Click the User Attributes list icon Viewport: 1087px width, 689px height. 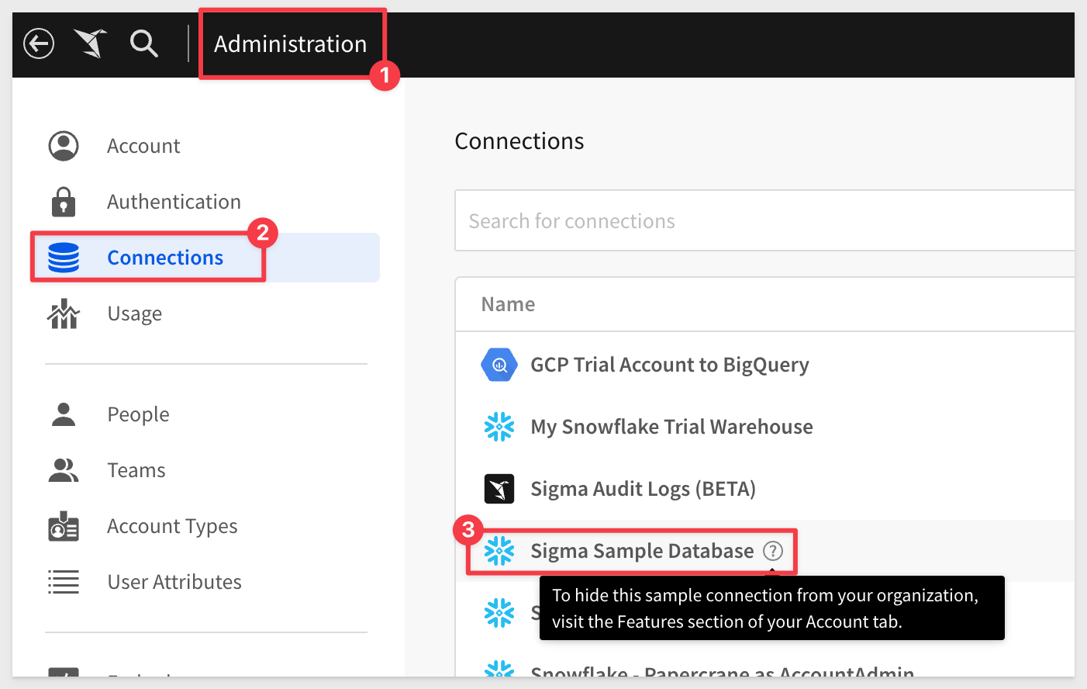pyautogui.click(x=64, y=582)
